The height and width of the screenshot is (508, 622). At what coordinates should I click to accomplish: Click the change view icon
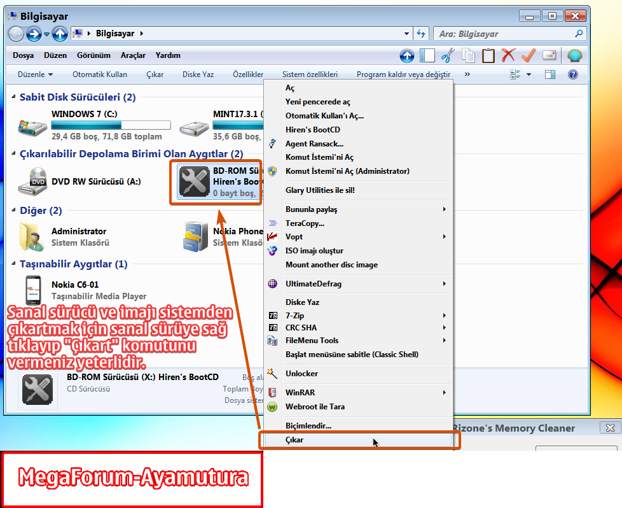(515, 74)
